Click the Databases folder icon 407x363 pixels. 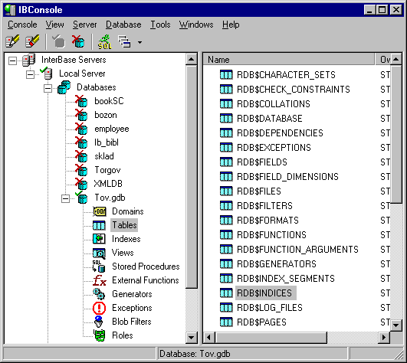tap(64, 87)
